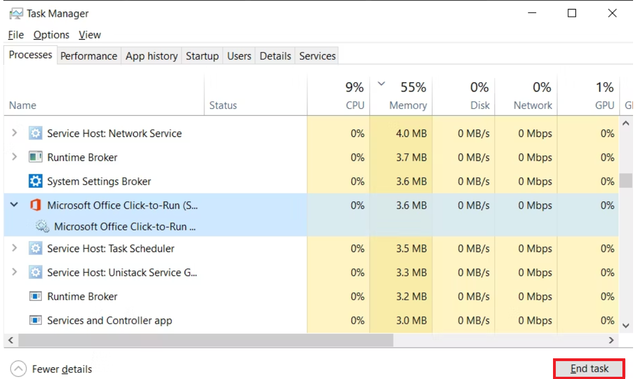
Task: Expand the Runtime Broker 3.7 MB group
Action: click(15, 157)
